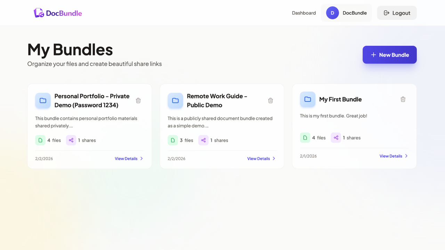The image size is (445, 250).
Task: Click the trash icon on My First Bundle
Action: tap(403, 99)
